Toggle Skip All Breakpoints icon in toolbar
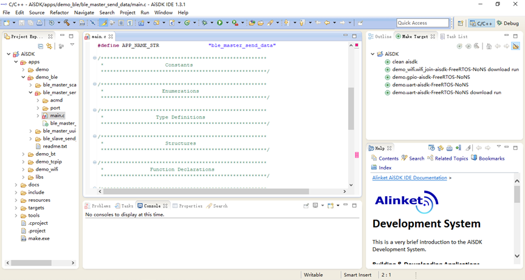This screenshot has width=525, height=280. (x=92, y=22)
